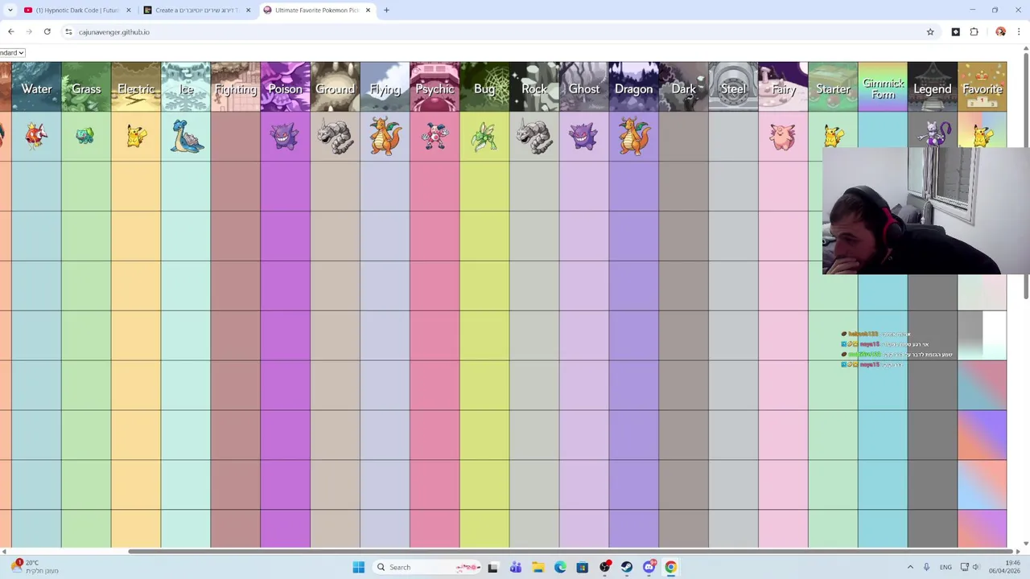This screenshot has height=579, width=1030.
Task: Launch Microsoft Edge from the taskbar
Action: coord(560,567)
